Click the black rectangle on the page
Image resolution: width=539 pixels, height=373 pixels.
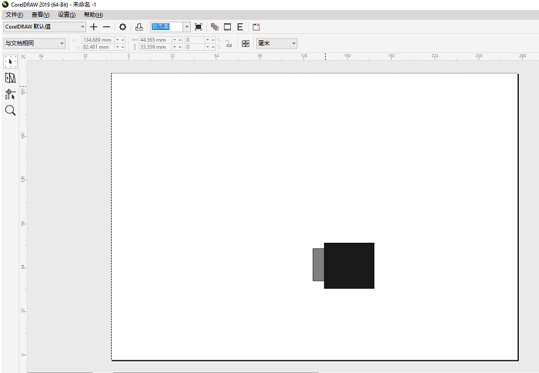pos(350,266)
